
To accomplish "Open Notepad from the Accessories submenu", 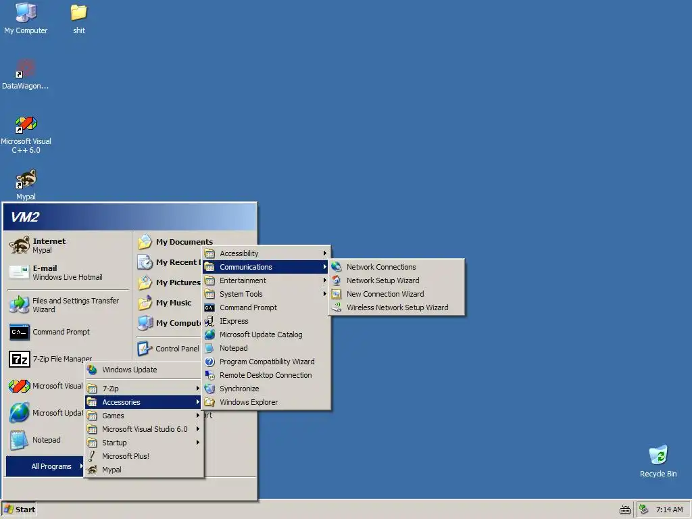I will click(266, 348).
